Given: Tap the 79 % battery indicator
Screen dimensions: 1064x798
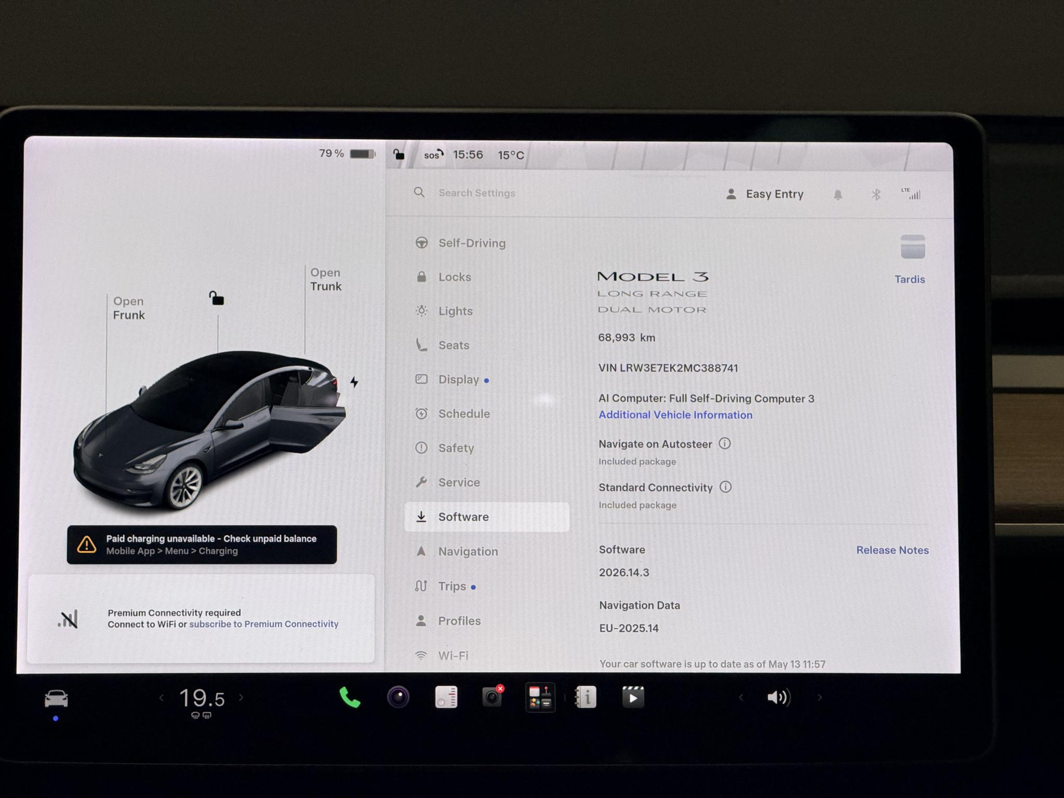Looking at the screenshot, I should pos(347,154).
